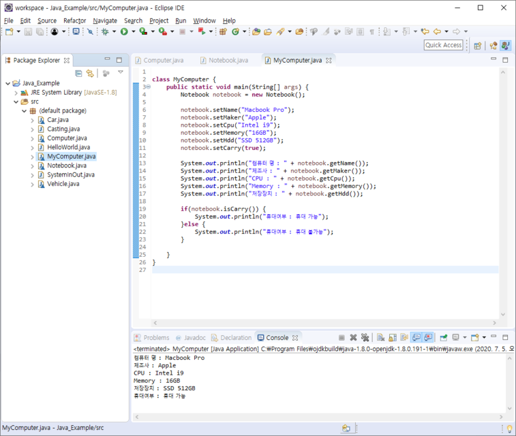
Task: Click the Open Terminal monitor icon
Action: (x=76, y=31)
